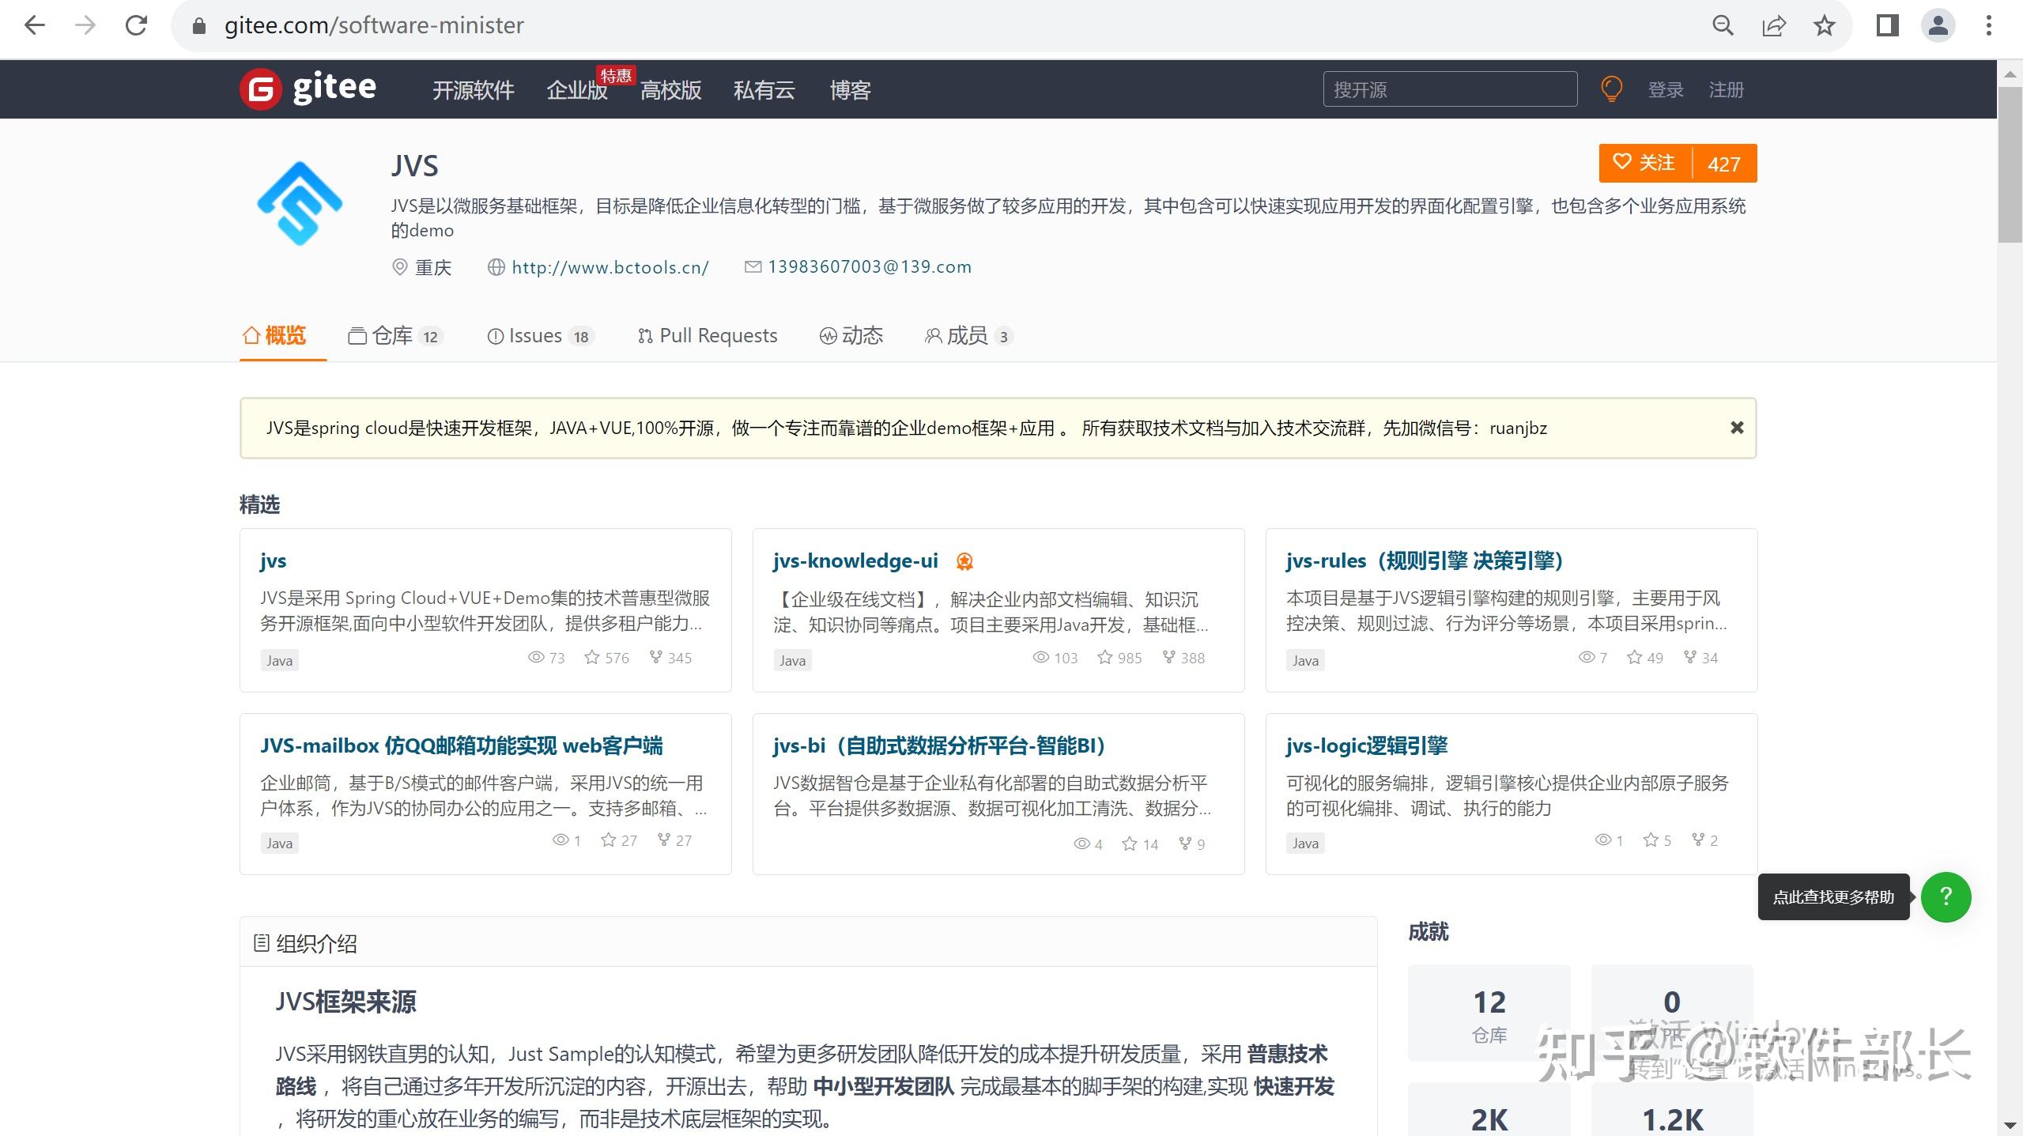2023x1136 pixels.
Task: Click the JVS organization avatar logo
Action: (300, 203)
